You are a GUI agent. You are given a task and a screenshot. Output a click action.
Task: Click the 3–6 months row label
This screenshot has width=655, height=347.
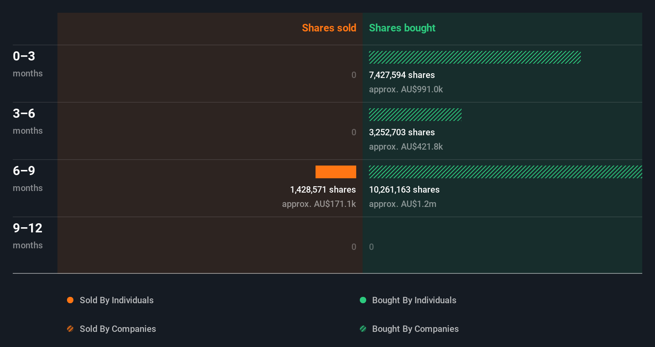[28, 121]
